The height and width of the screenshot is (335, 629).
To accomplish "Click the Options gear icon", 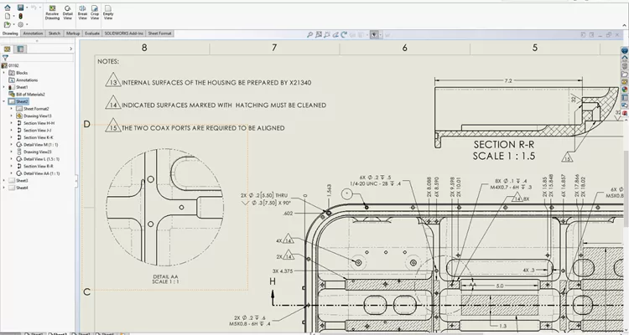I will click(x=20, y=24).
